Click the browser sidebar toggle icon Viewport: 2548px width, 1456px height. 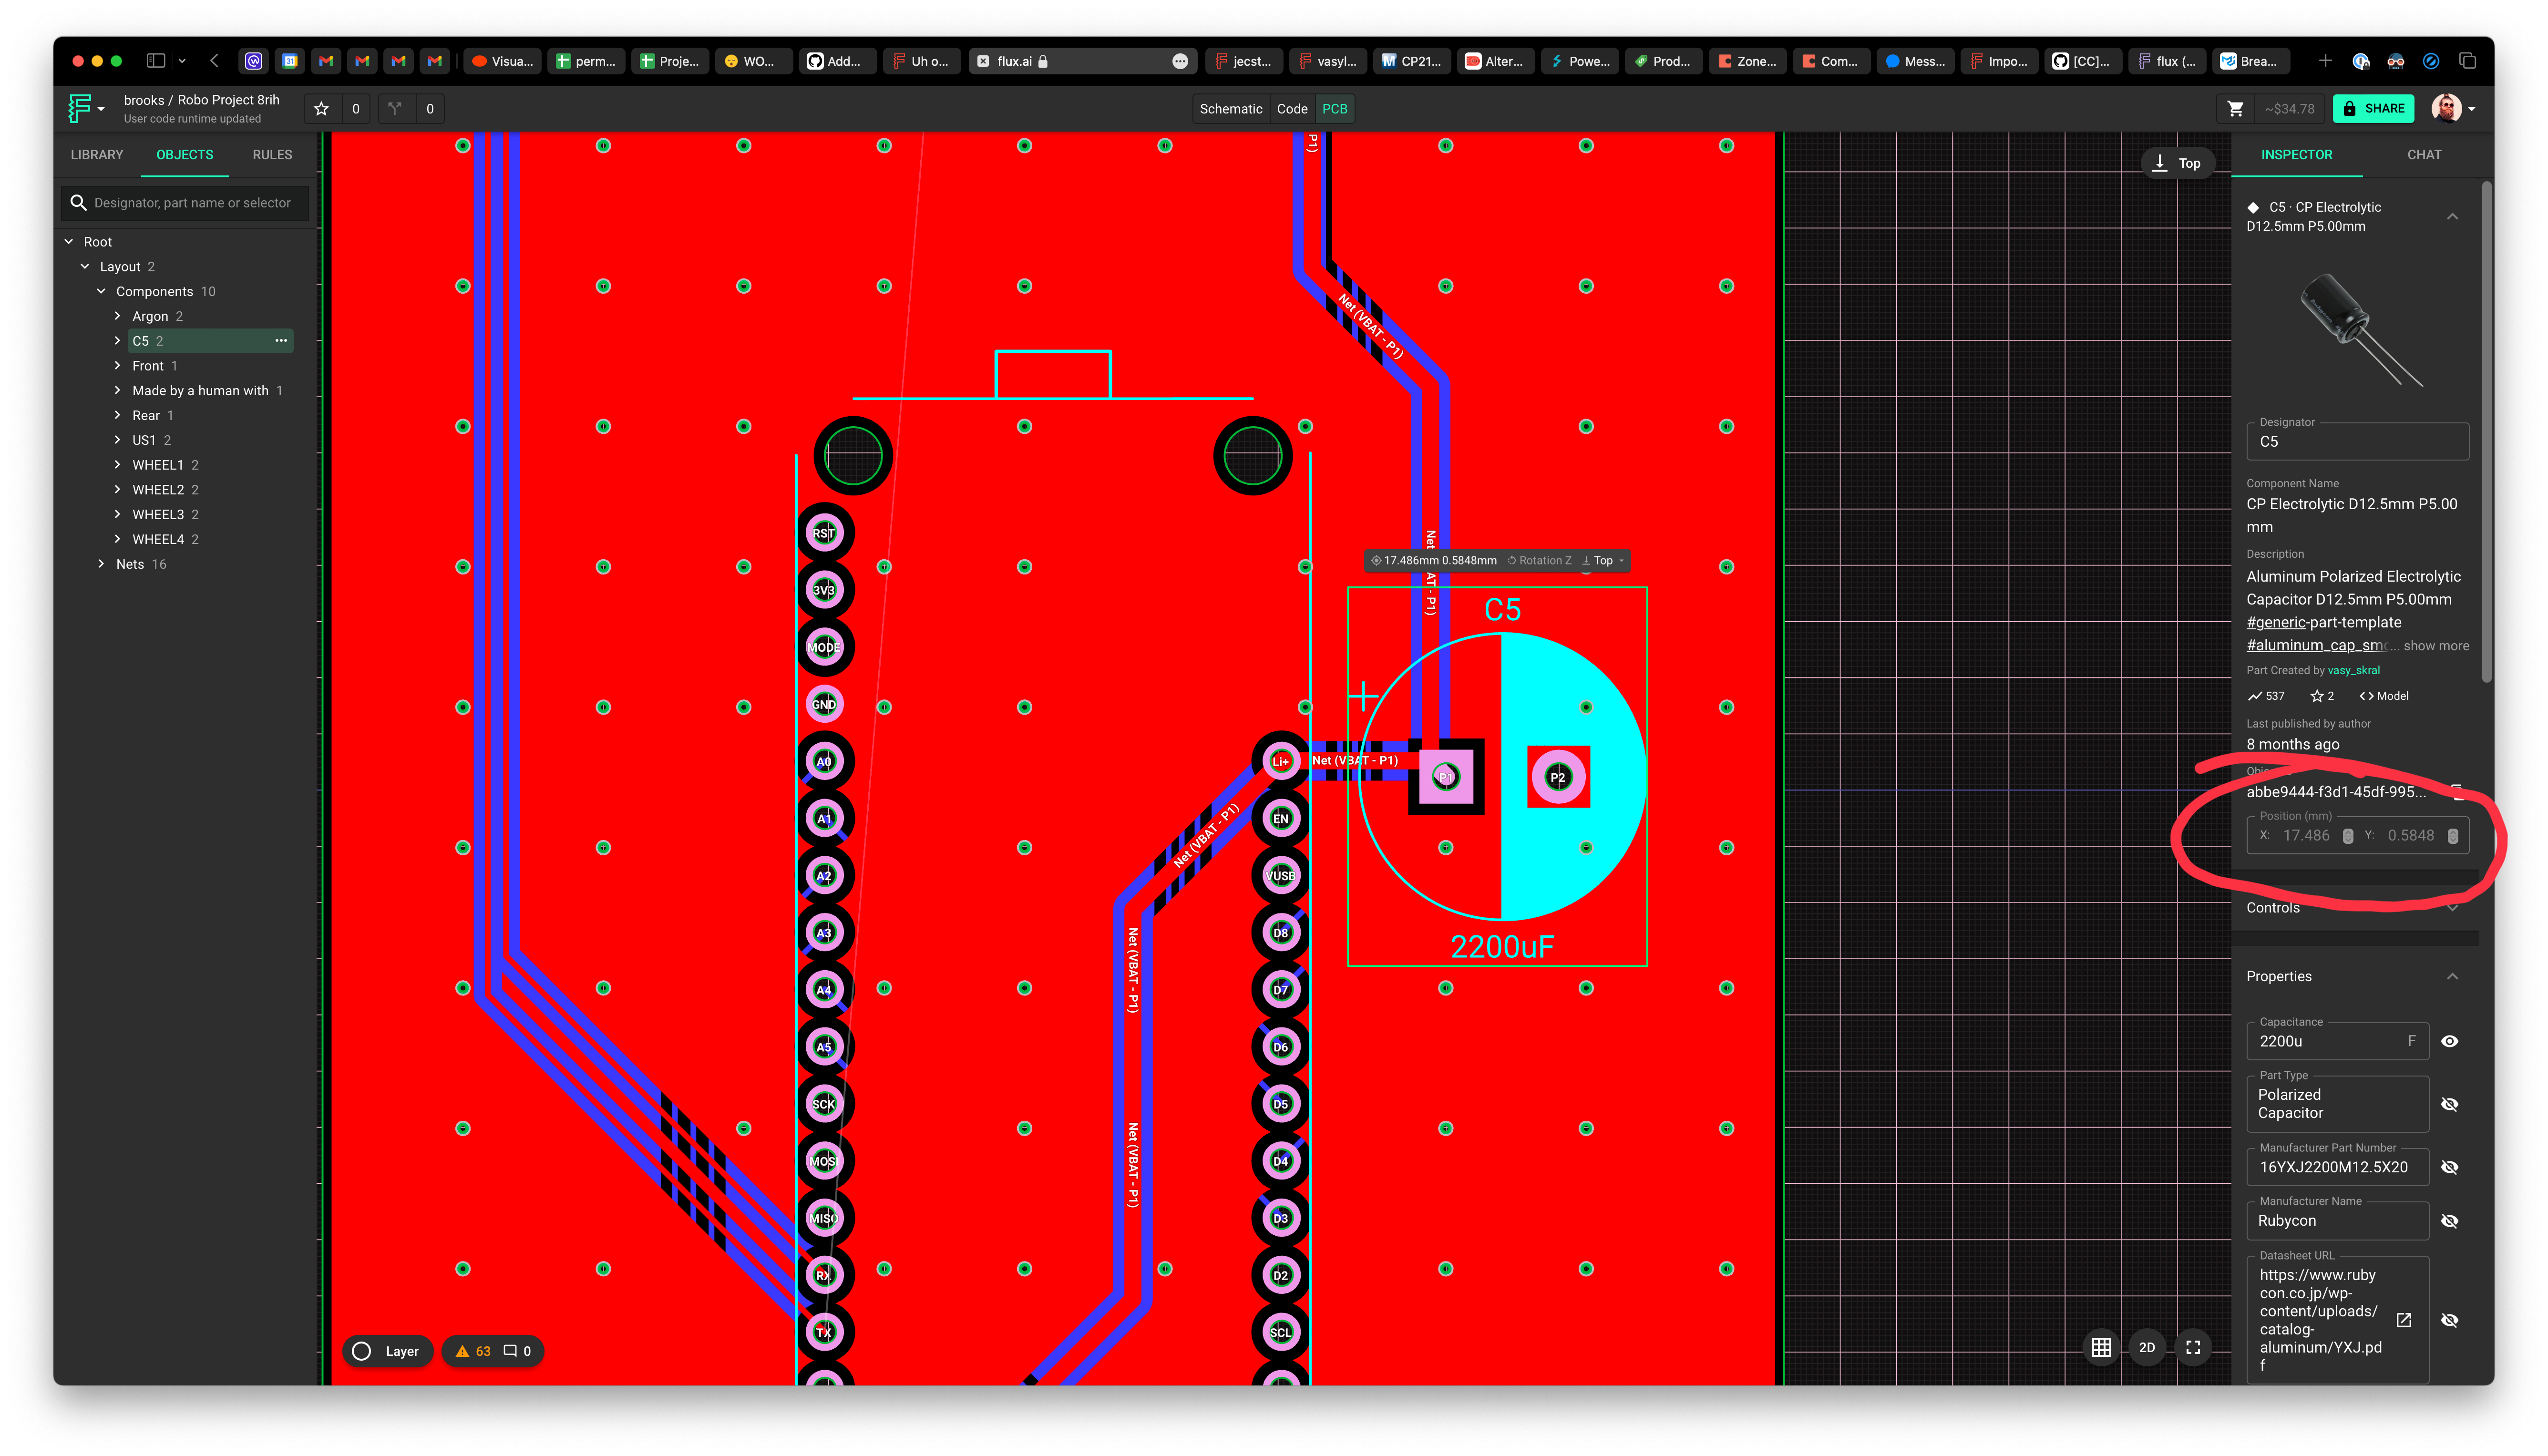155,61
